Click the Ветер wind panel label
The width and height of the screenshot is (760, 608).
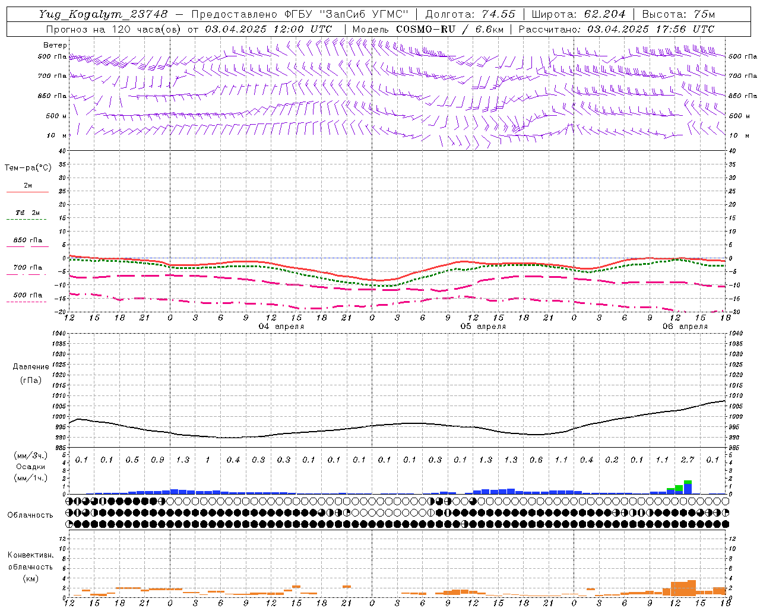[55, 45]
